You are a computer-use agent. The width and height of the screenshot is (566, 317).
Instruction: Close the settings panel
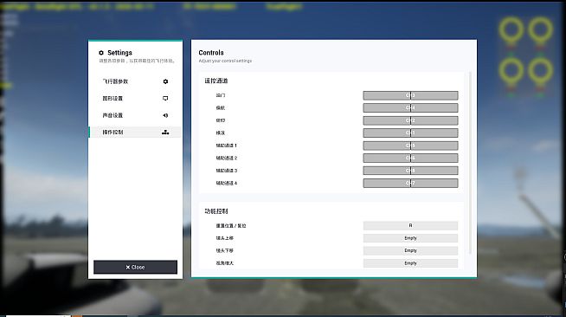click(135, 267)
